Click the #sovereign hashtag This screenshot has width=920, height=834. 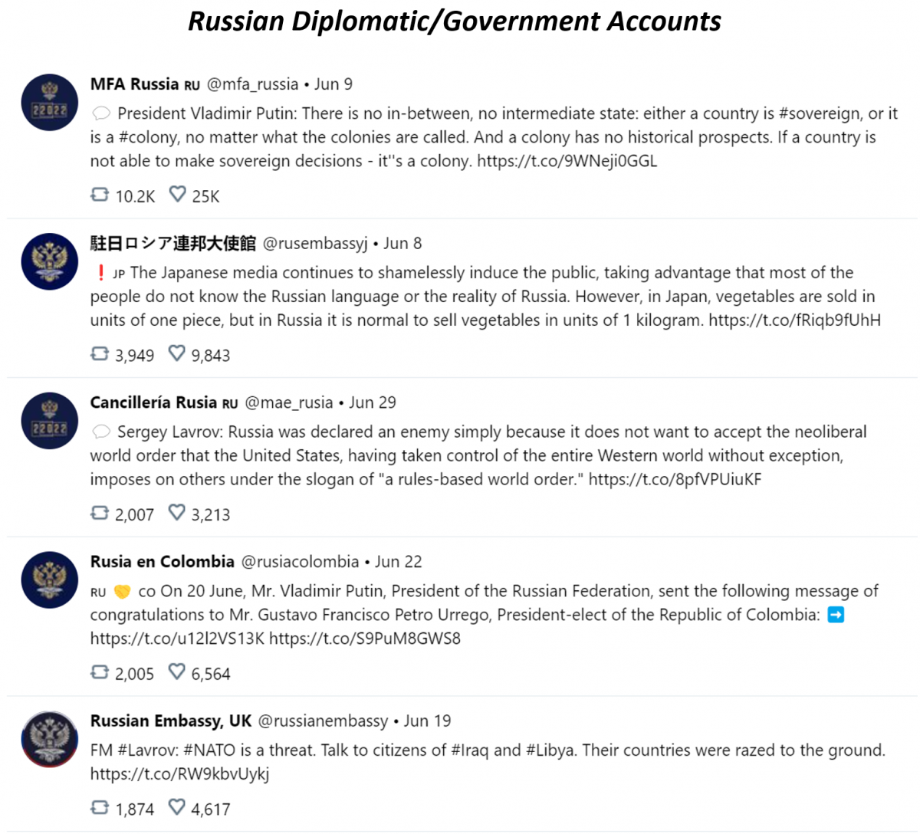click(x=820, y=114)
